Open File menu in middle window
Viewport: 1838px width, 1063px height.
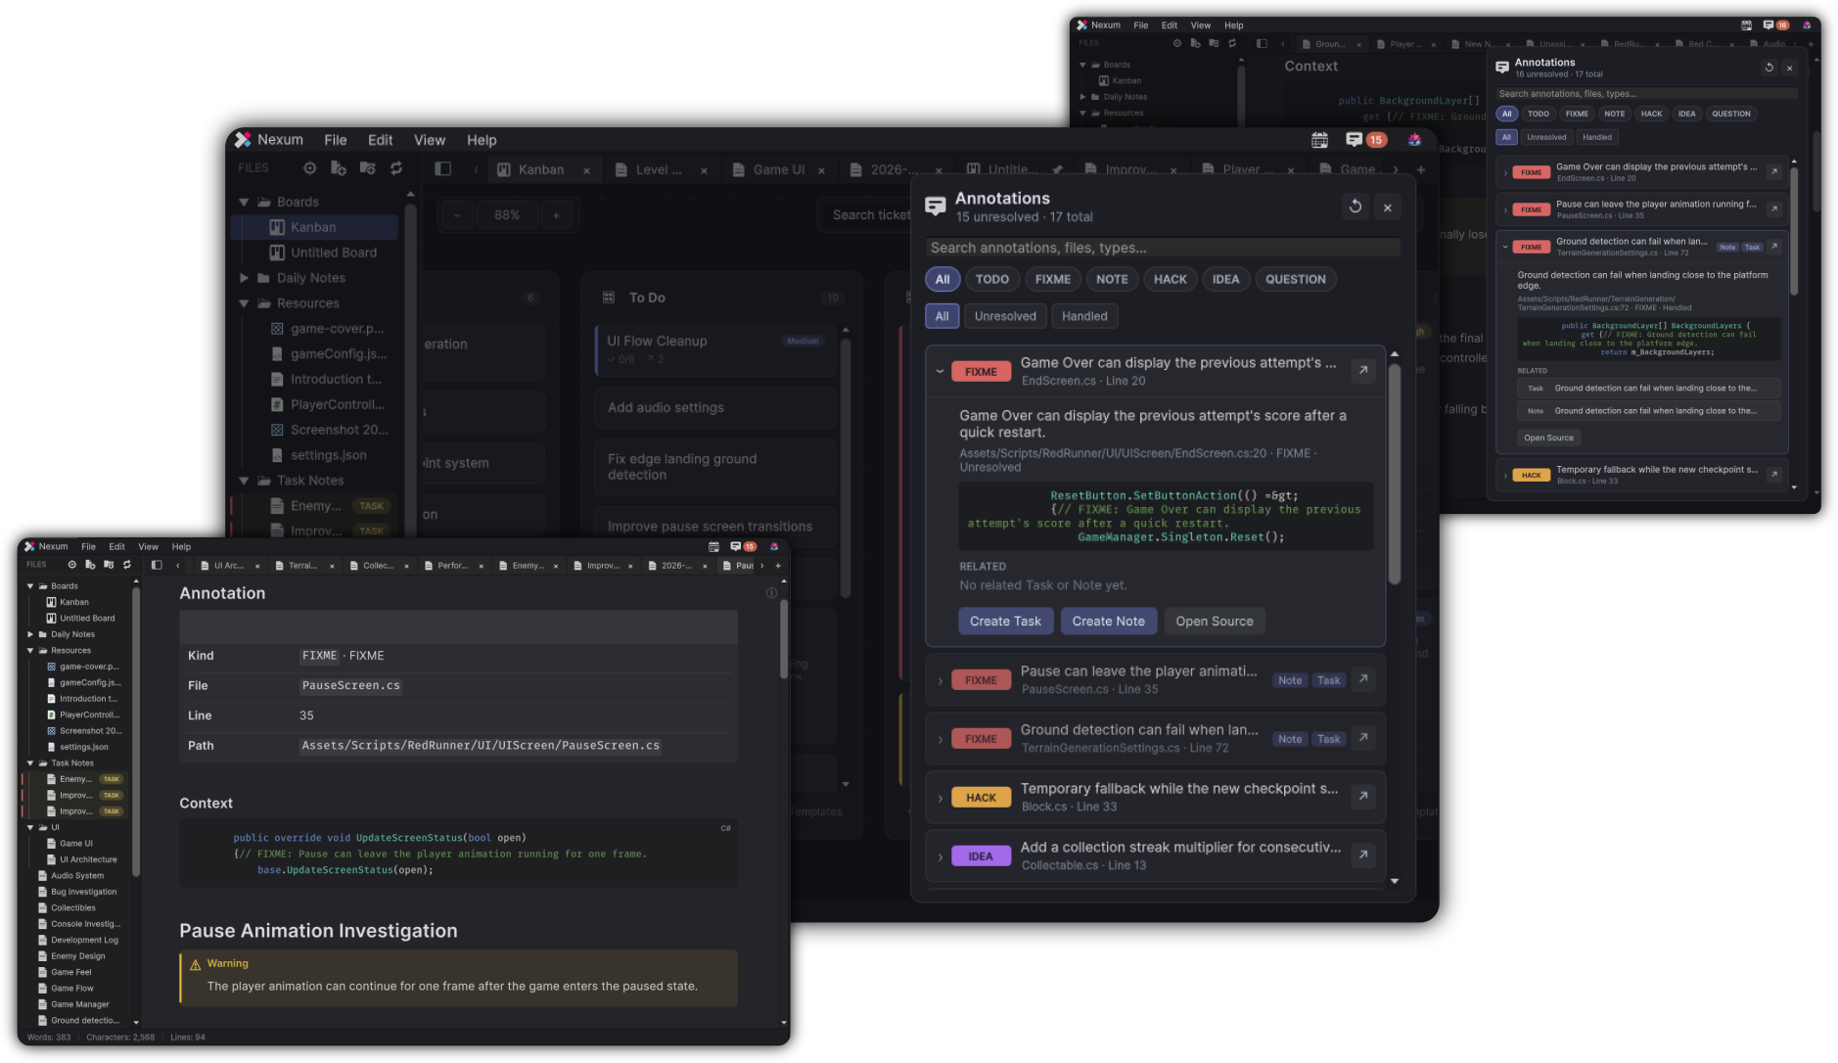(x=336, y=140)
